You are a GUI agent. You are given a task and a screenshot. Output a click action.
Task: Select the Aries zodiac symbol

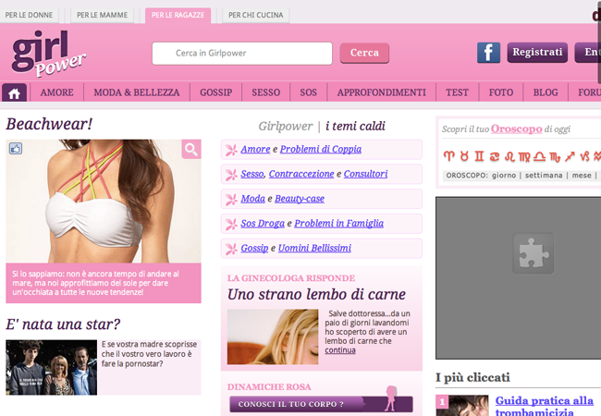tap(448, 156)
